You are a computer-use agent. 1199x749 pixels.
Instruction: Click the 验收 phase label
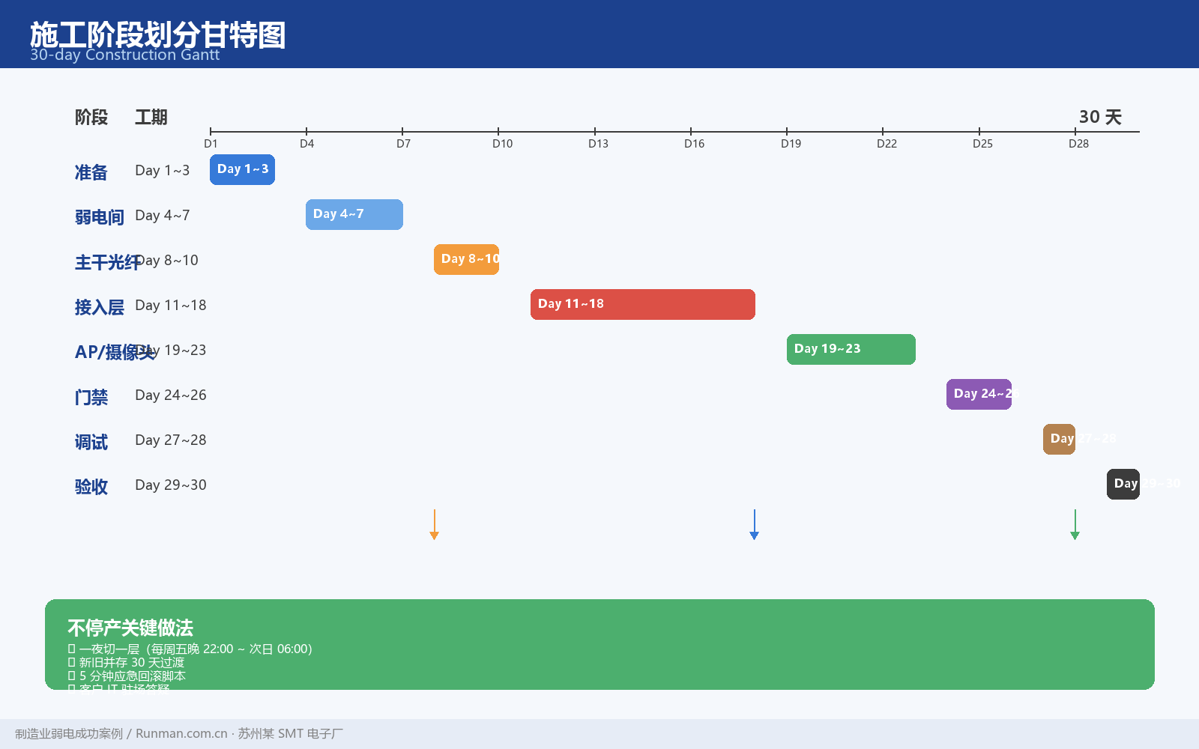(91, 487)
